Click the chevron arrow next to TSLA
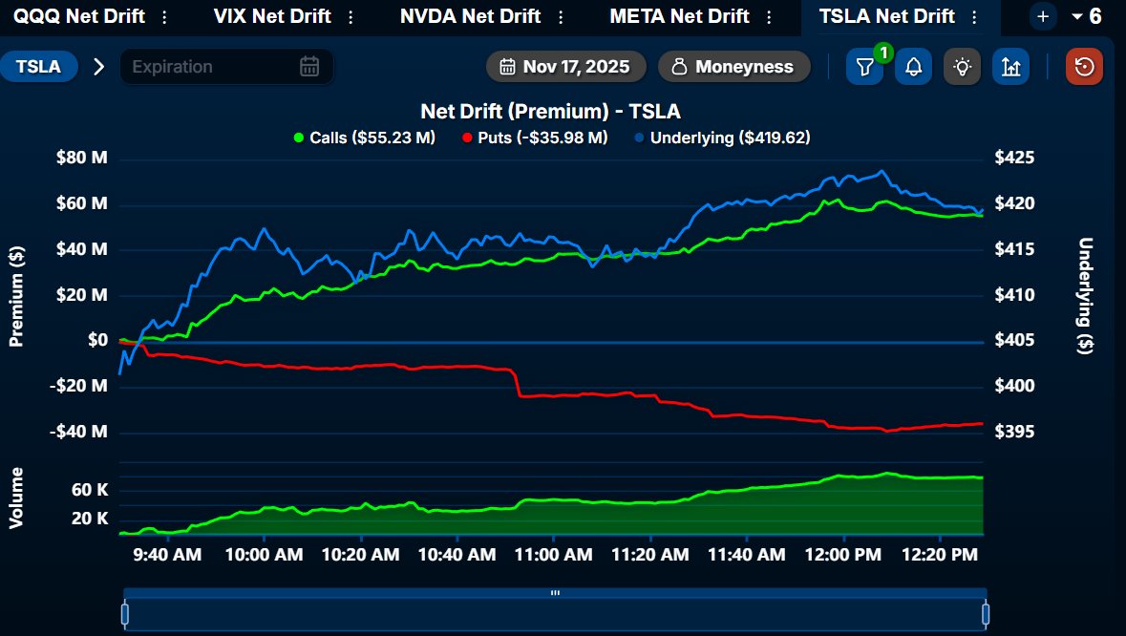Viewport: 1126px width, 636px height. [99, 67]
